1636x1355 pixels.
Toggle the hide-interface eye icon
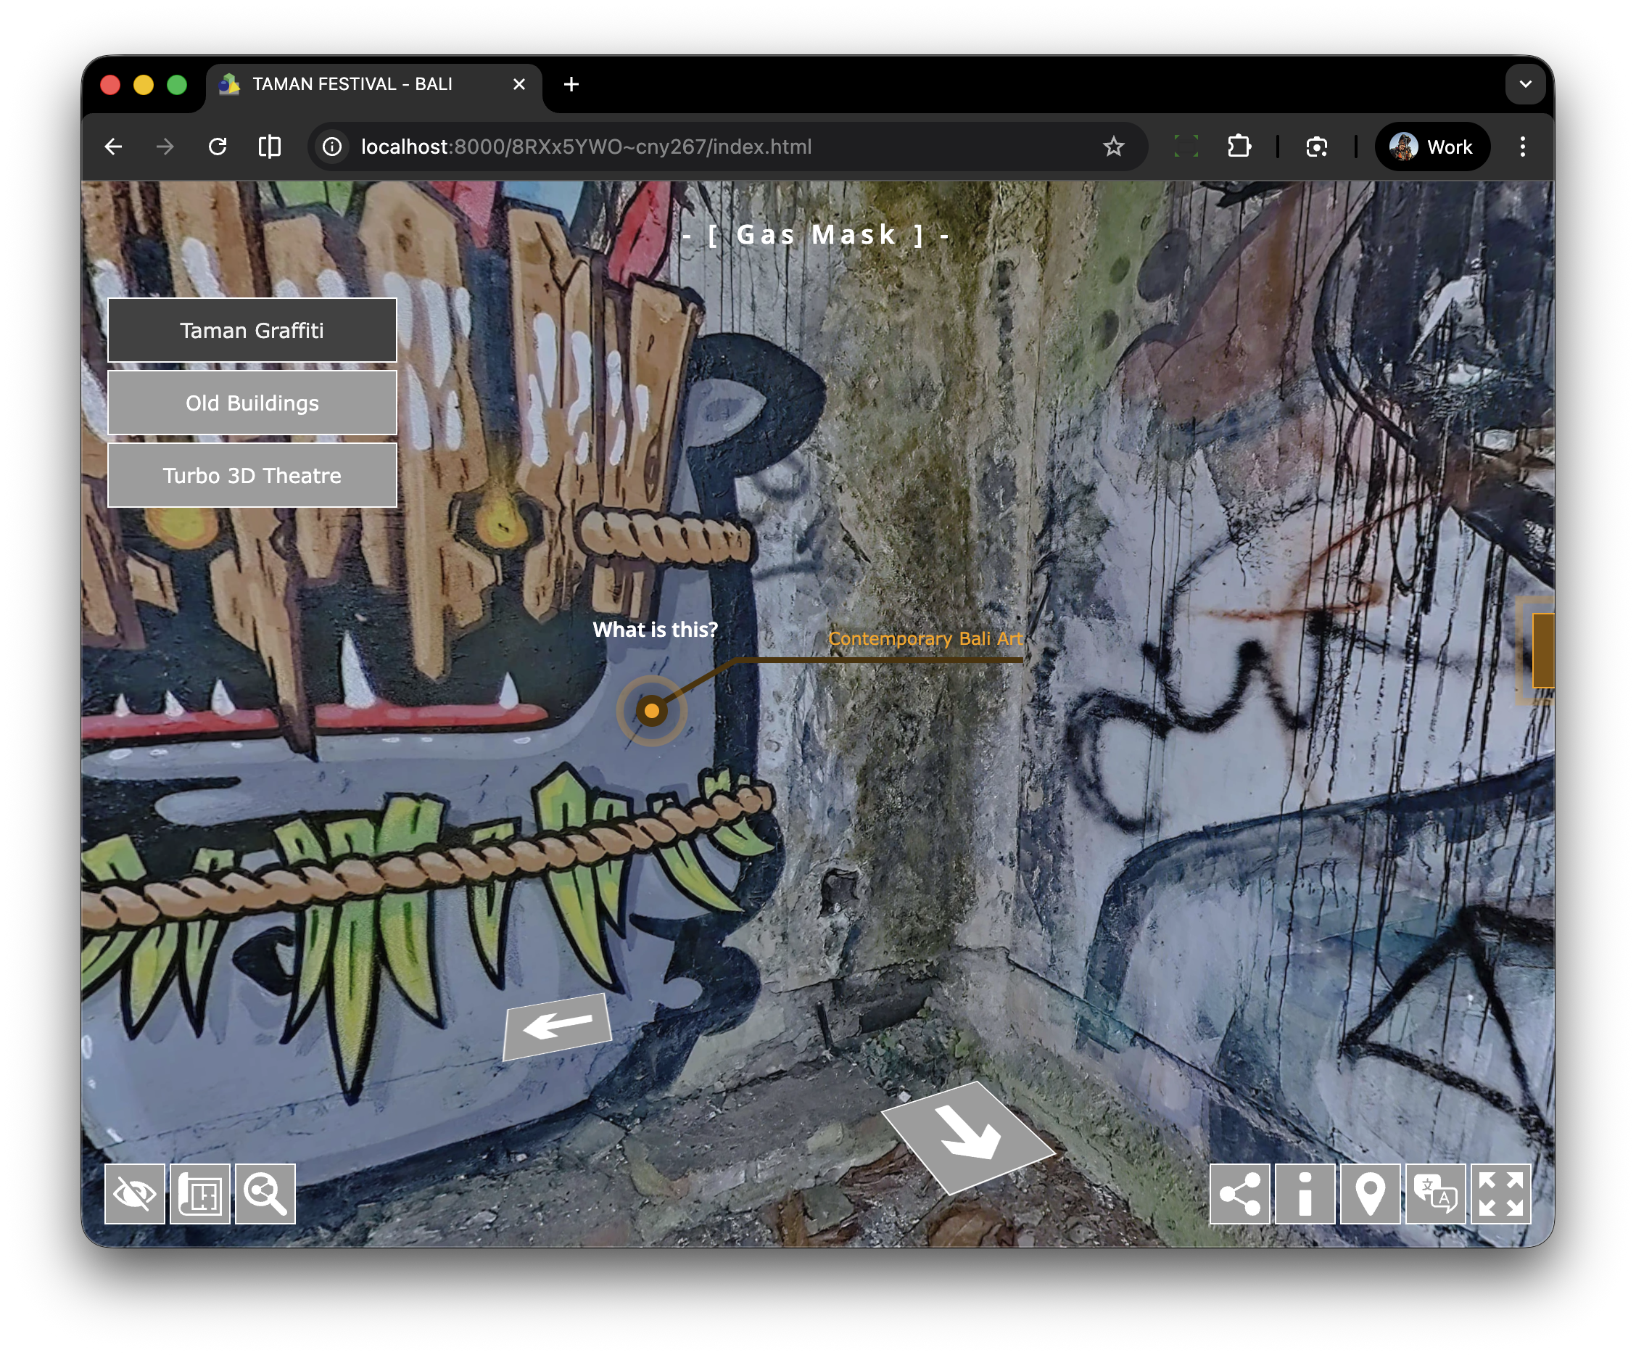pos(135,1194)
